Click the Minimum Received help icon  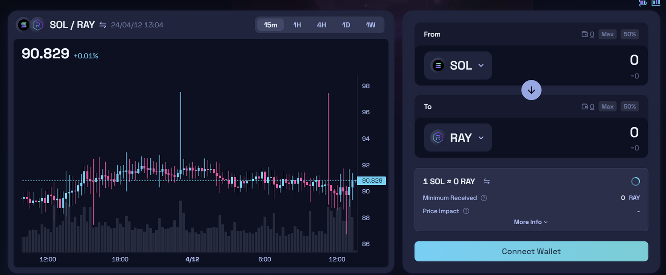pos(484,198)
